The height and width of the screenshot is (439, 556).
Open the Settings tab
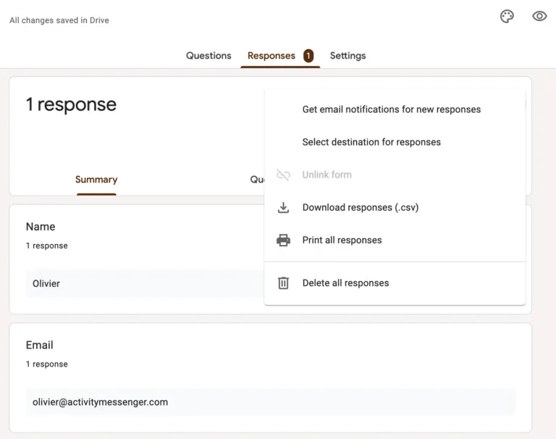coord(347,56)
